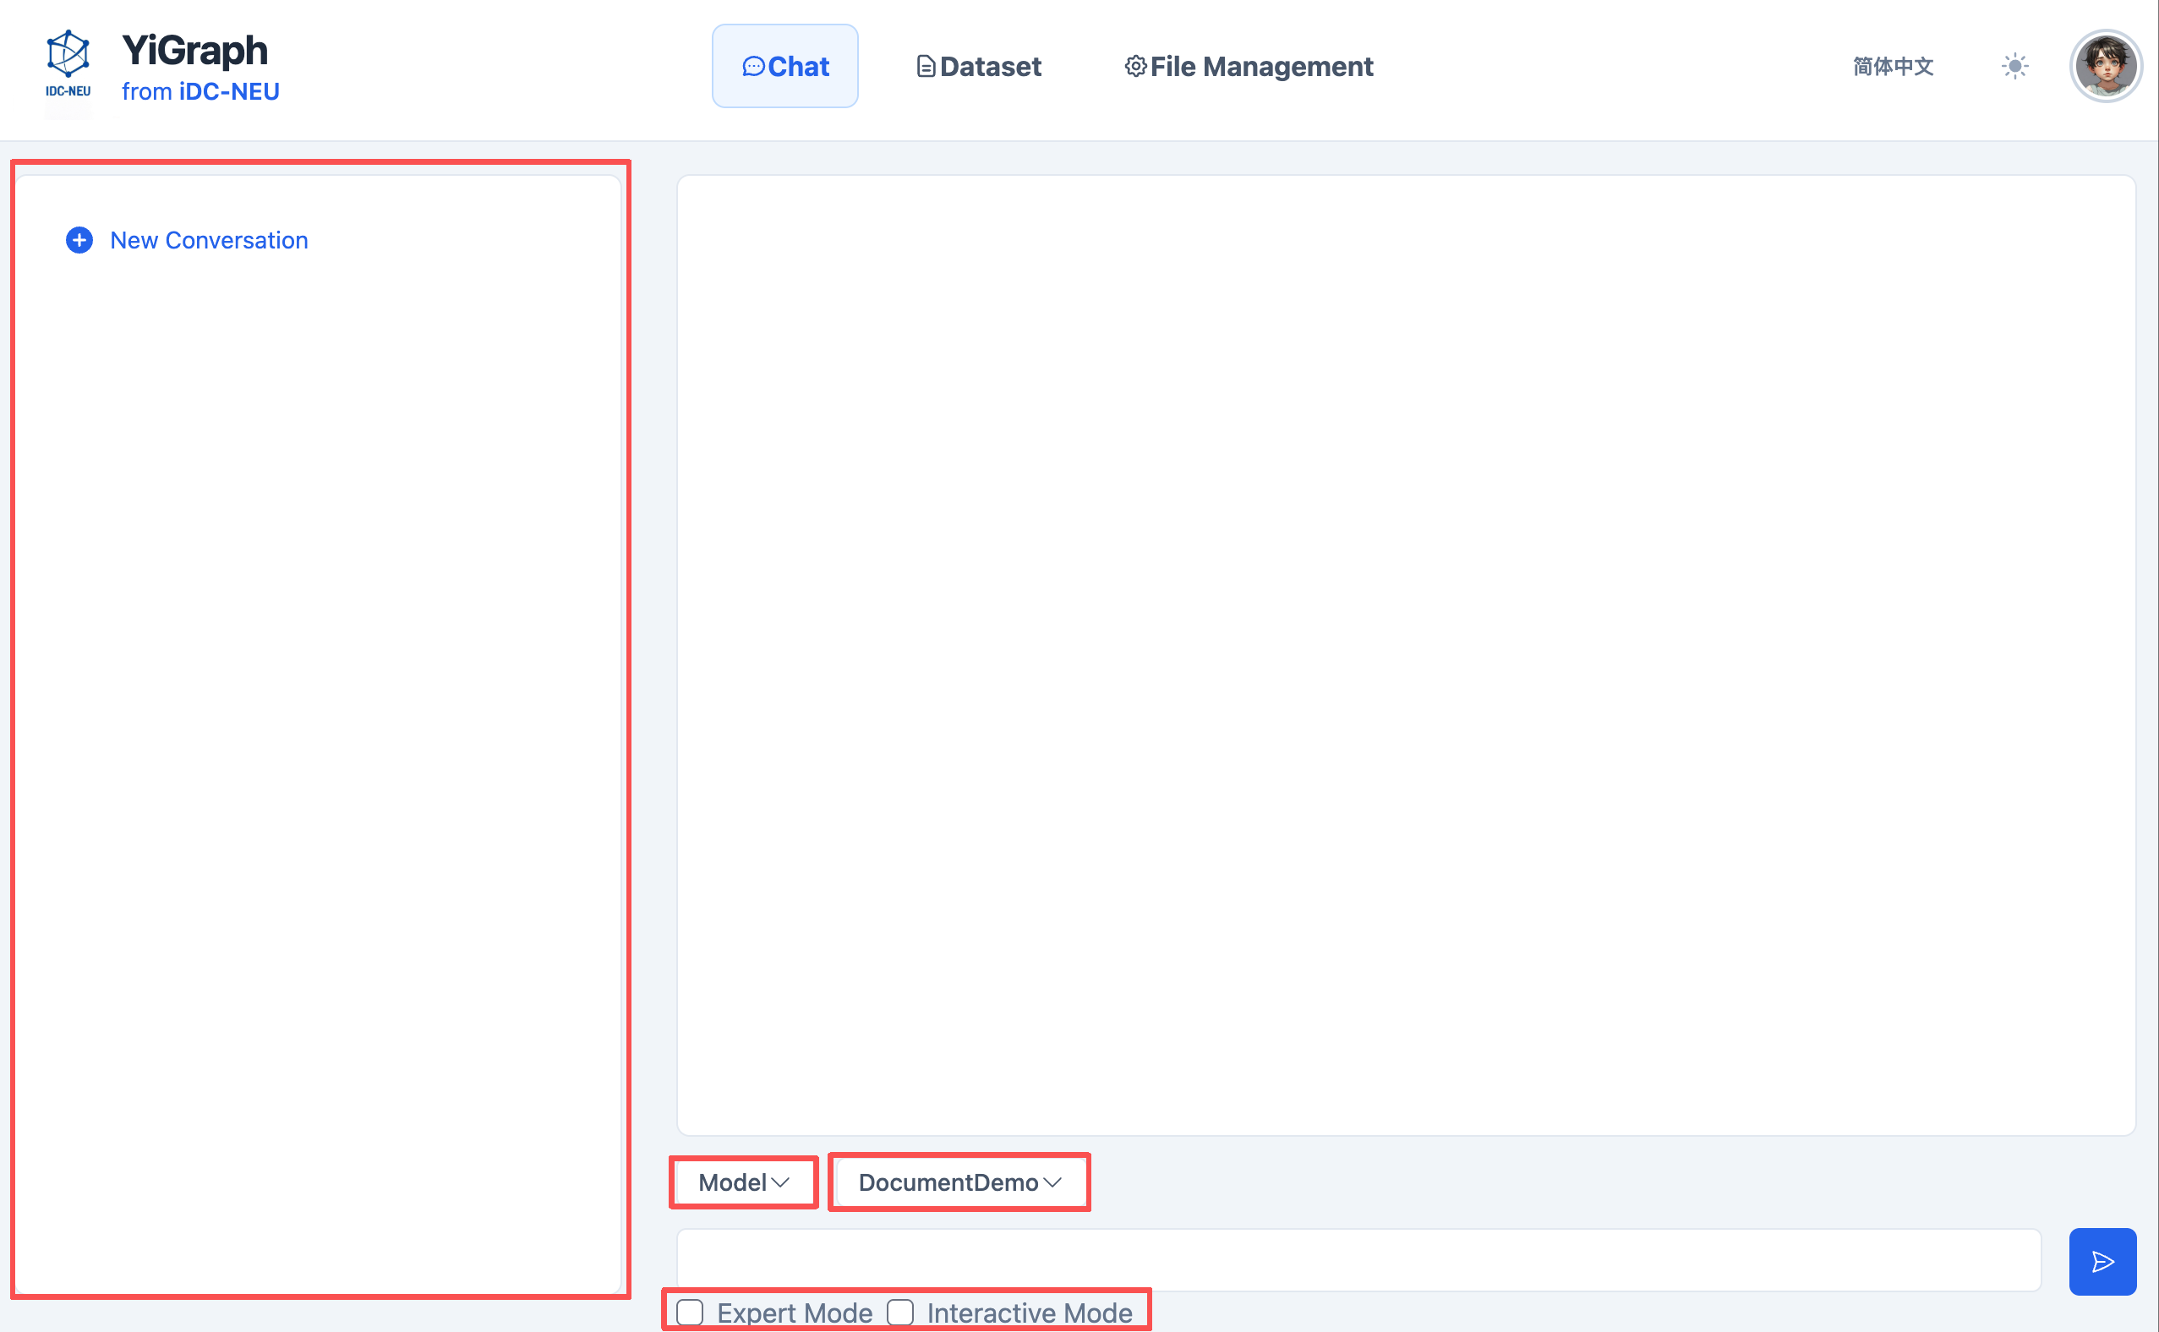Start a New Conversation
The image size is (2159, 1332).
point(209,240)
